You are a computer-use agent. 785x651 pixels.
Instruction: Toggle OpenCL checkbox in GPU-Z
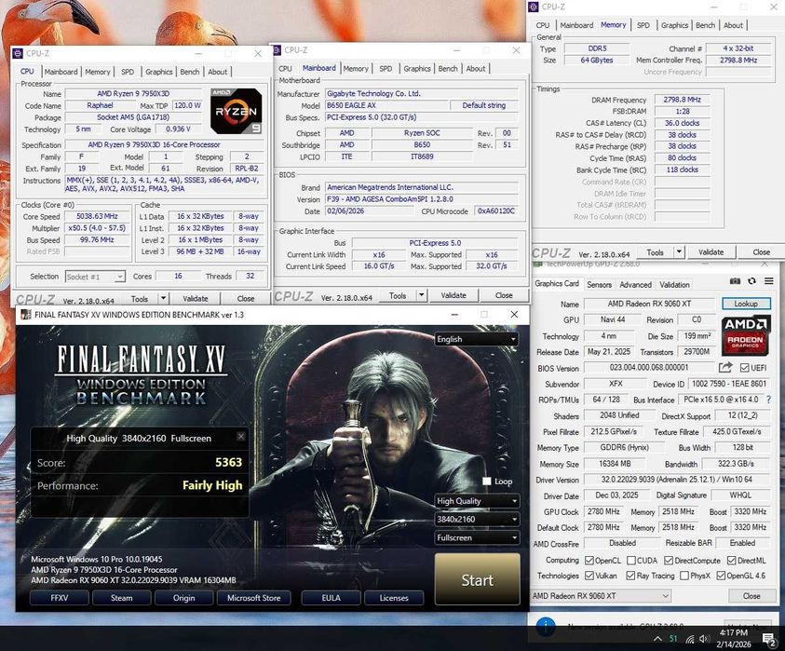coord(589,561)
